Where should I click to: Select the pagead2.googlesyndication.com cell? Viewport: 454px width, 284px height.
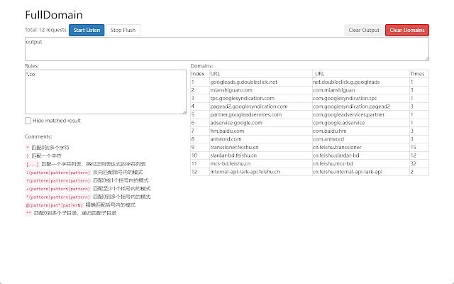261,106
